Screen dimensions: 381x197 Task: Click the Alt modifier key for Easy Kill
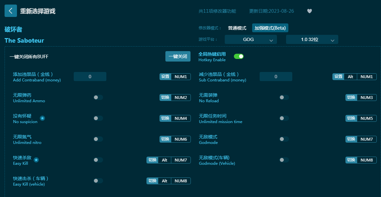(x=165, y=160)
